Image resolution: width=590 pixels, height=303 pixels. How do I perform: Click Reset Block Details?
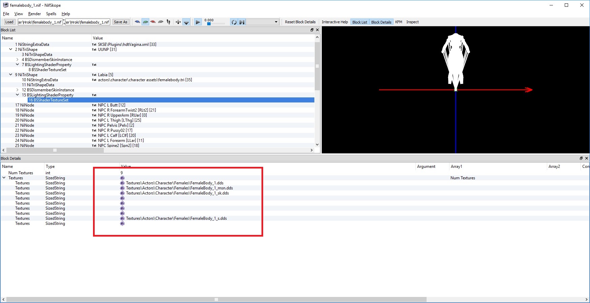pos(300,22)
